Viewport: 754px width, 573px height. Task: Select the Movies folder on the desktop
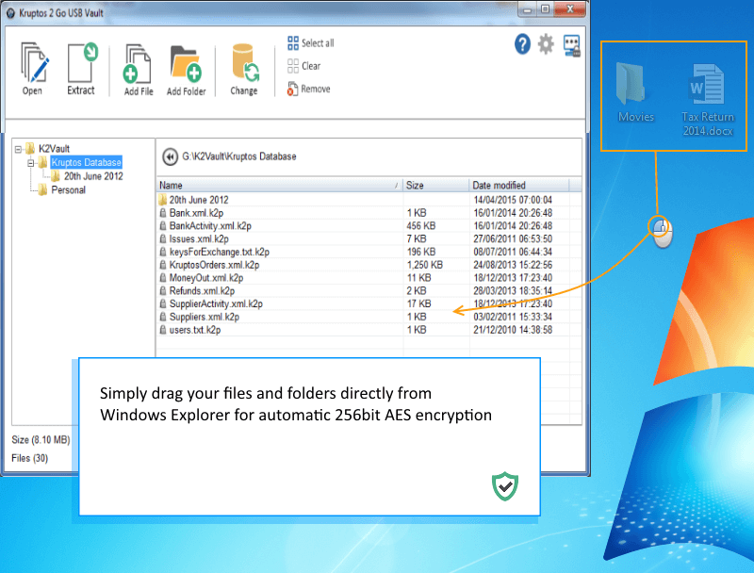click(635, 92)
